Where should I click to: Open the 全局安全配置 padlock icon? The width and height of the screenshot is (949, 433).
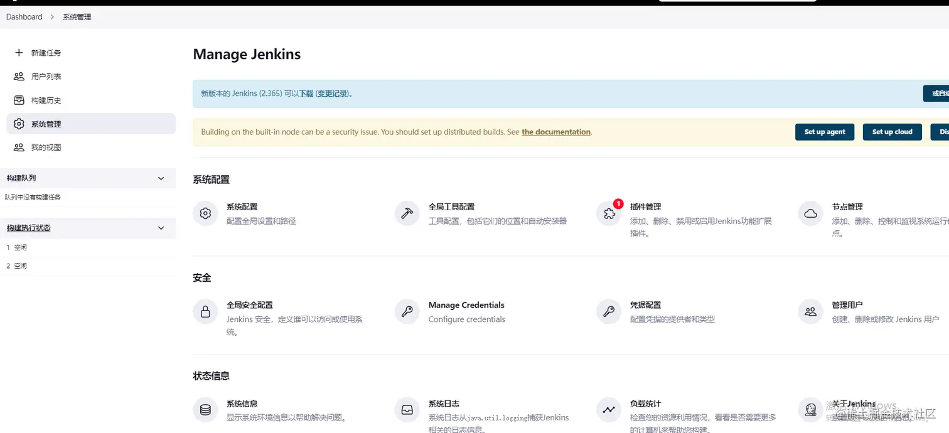click(x=205, y=311)
